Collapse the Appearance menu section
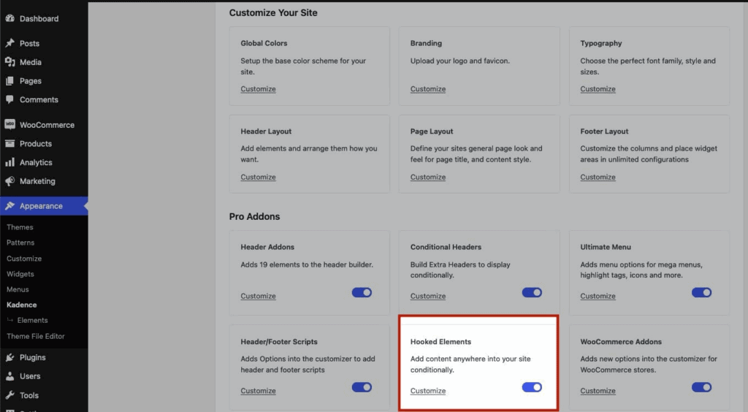 (x=41, y=206)
